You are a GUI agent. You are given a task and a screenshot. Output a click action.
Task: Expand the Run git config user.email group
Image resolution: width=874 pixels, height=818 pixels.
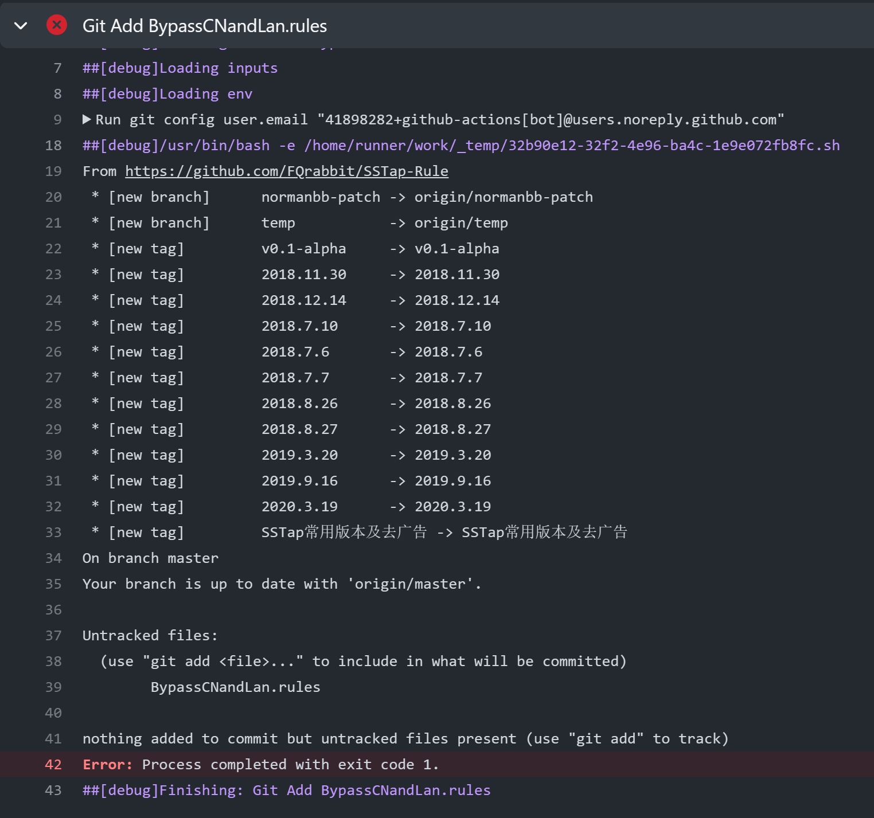(87, 119)
